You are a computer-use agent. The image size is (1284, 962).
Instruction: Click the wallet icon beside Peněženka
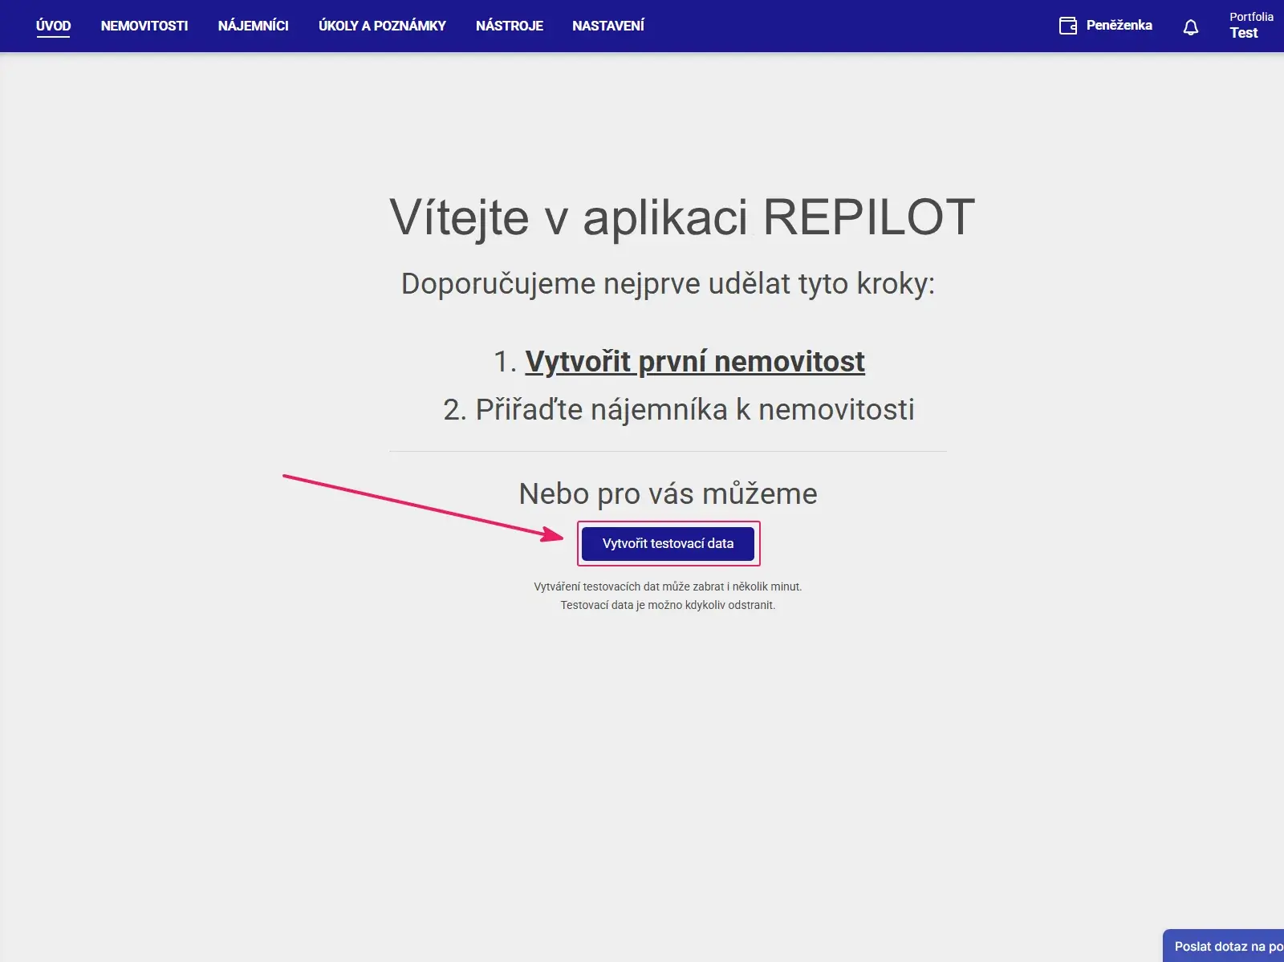(x=1068, y=26)
